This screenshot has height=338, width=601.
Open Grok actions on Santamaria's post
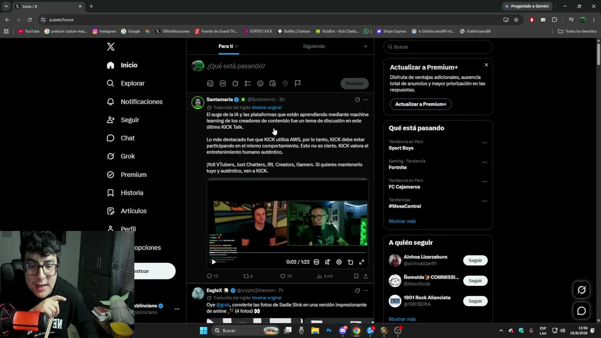tap(357, 100)
